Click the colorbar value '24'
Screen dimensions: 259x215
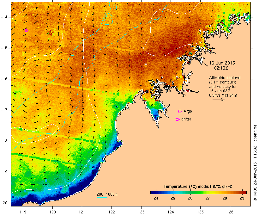(156, 198)
